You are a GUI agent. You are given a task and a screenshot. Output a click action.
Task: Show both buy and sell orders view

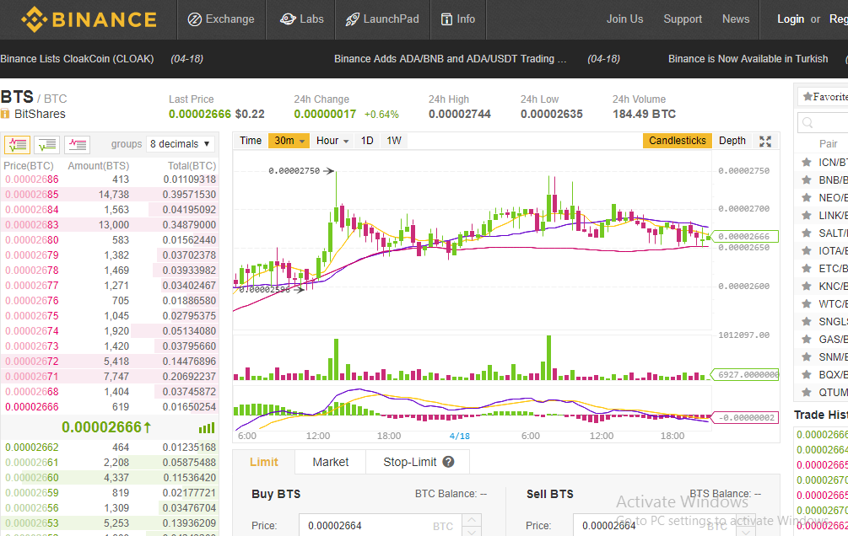click(17, 144)
